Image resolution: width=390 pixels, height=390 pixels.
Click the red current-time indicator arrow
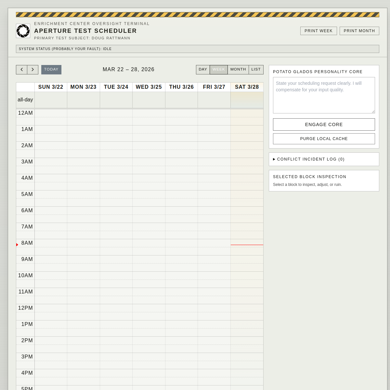coord(17,244)
